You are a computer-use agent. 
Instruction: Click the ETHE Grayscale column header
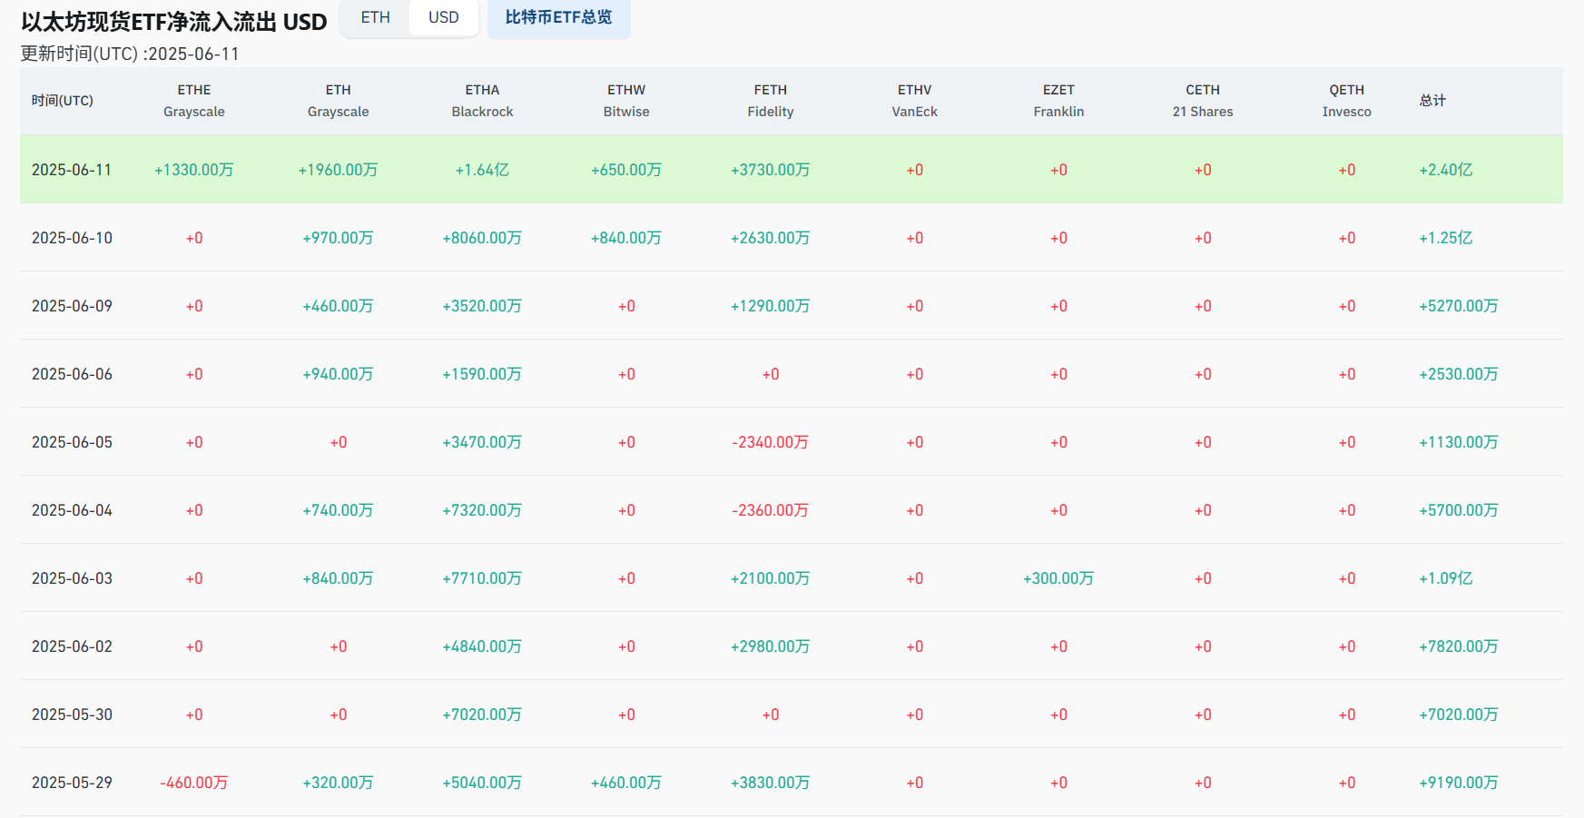193,101
